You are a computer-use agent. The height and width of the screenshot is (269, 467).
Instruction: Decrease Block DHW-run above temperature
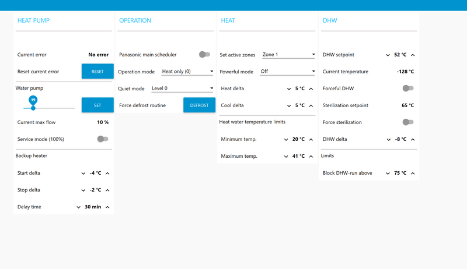388,174
